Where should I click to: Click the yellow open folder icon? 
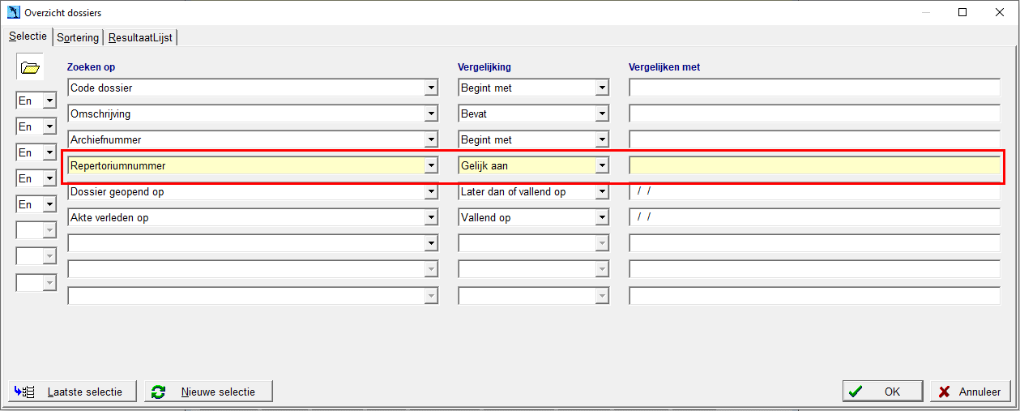pos(30,68)
